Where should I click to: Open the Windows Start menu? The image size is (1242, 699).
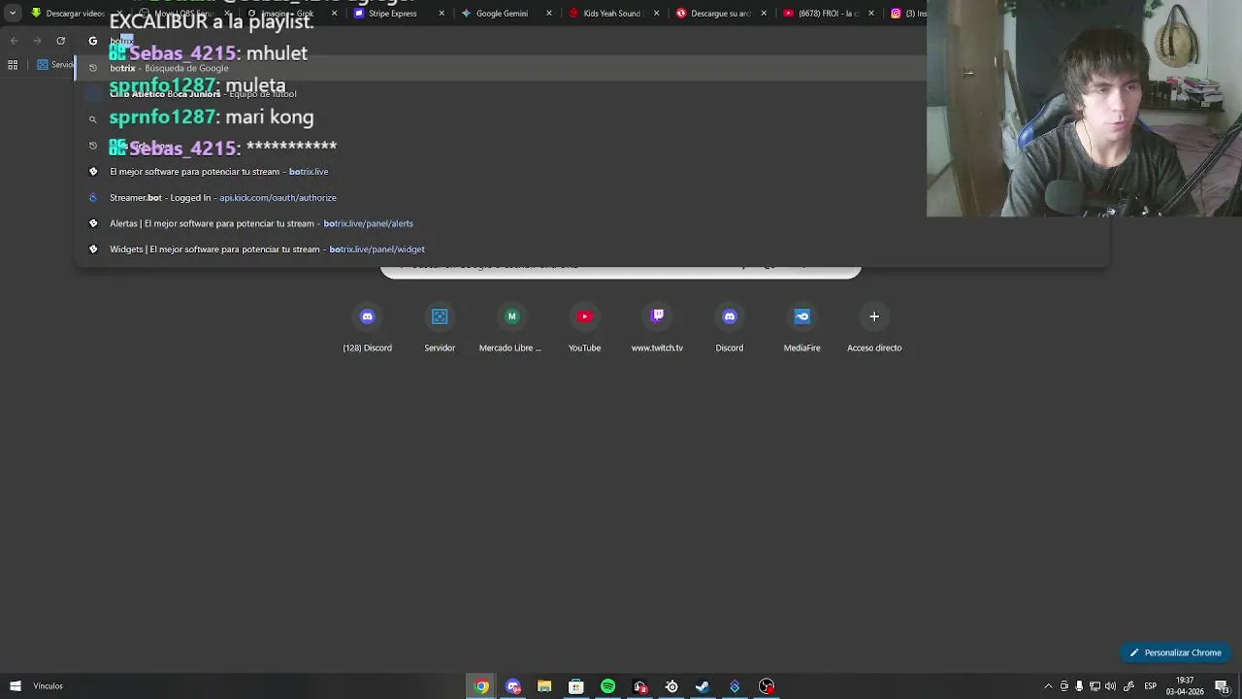15,686
